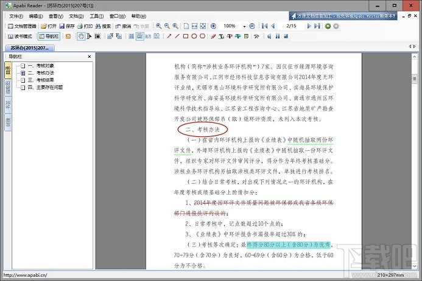Open the 文档(D) menu
422x281 pixels.
(77, 16)
